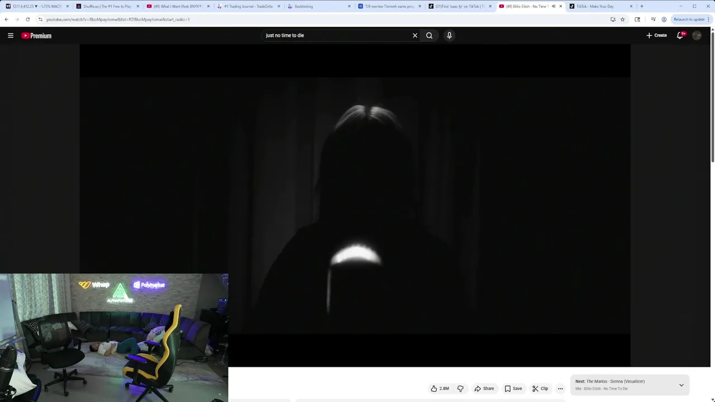Screen dimensions: 715x402
Task: Clear the search text with X
Action: click(415, 35)
